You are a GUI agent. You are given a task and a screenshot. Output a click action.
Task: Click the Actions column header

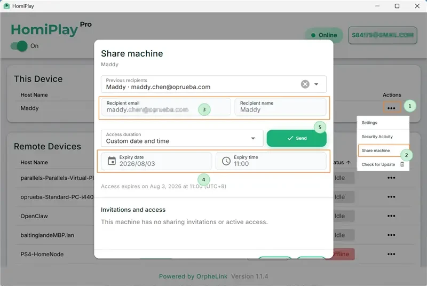click(392, 95)
